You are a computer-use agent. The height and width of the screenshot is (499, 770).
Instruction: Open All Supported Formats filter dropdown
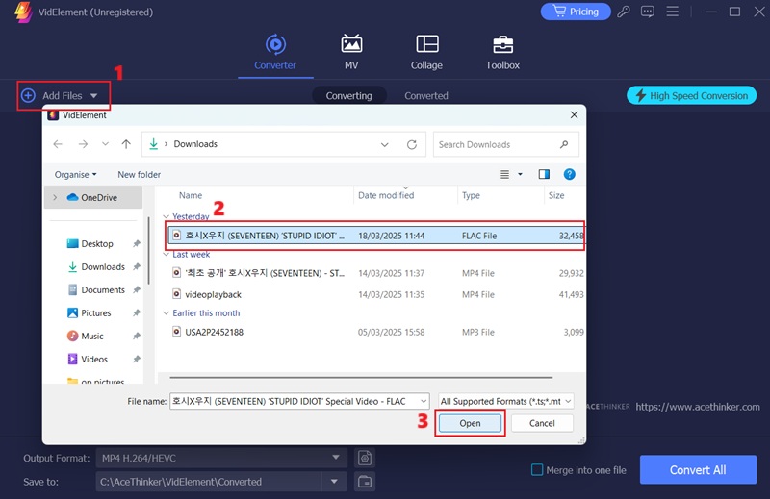[x=505, y=401]
